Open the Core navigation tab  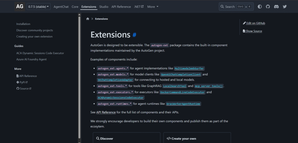[75, 7]
